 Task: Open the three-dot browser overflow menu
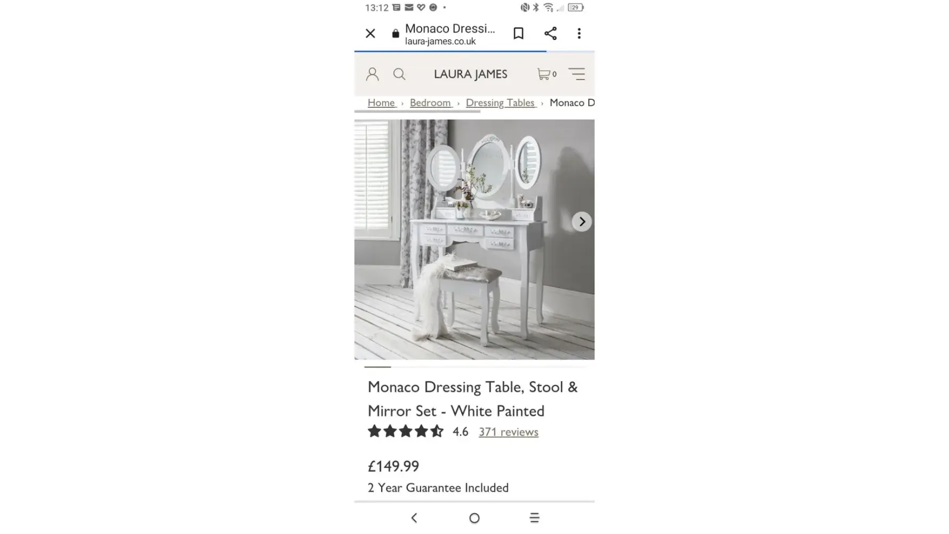[x=579, y=33]
